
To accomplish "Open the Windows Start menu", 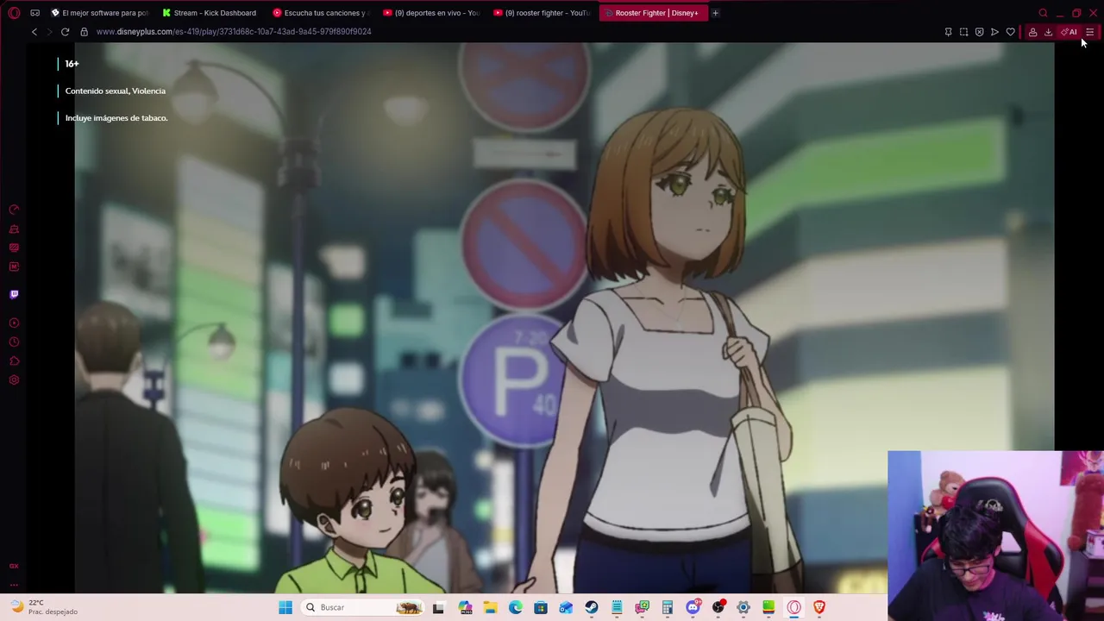I will 285,607.
